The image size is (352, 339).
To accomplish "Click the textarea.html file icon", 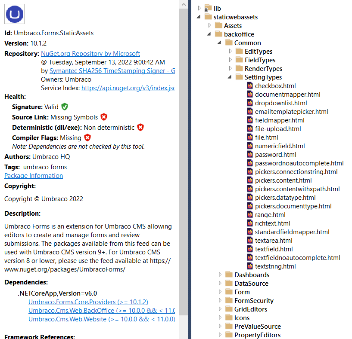I will [250, 241].
